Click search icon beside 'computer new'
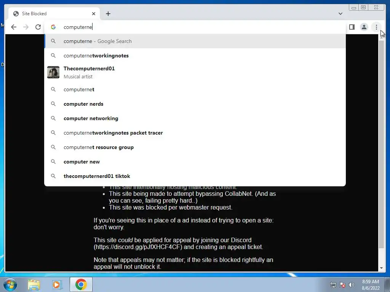The width and height of the screenshot is (390, 292). pos(53,162)
